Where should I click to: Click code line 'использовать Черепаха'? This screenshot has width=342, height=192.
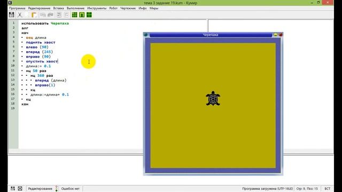[45, 23]
